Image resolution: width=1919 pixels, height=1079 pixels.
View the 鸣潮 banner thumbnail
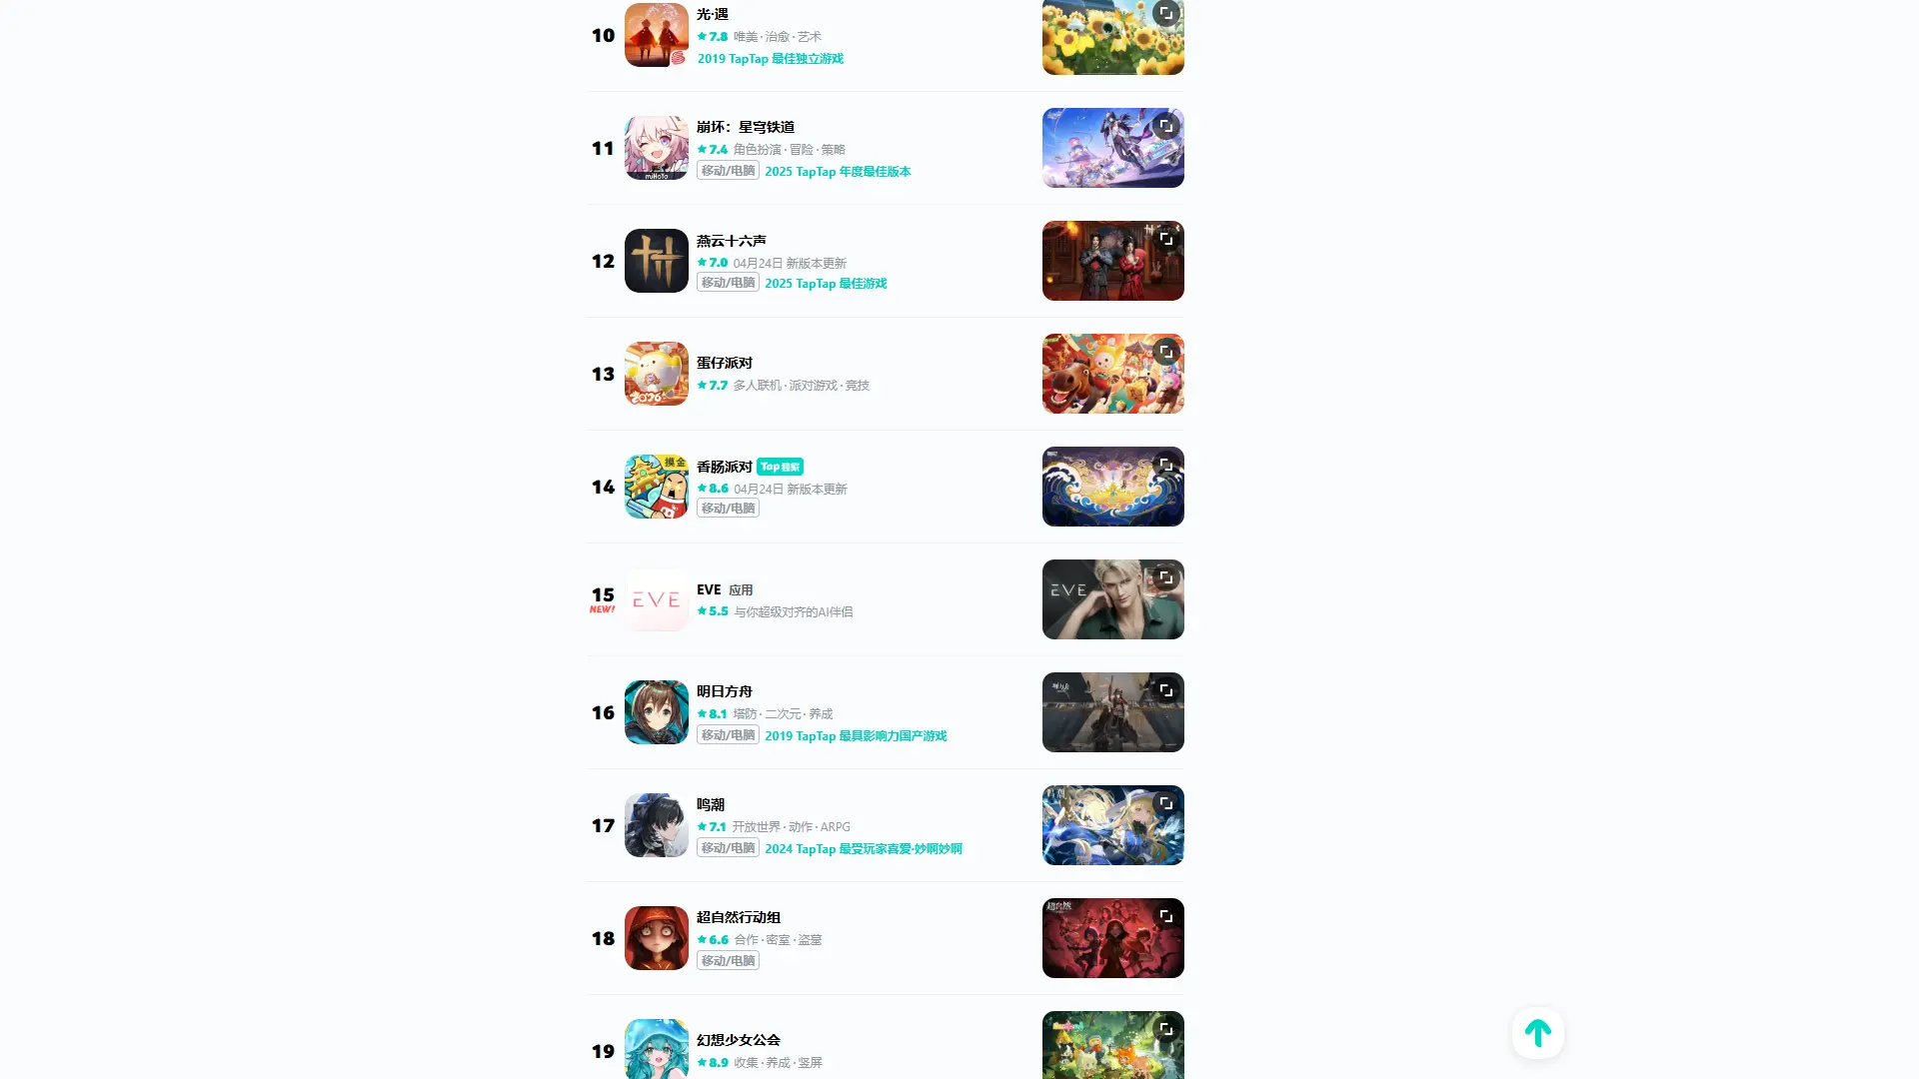pyautogui.click(x=1112, y=825)
